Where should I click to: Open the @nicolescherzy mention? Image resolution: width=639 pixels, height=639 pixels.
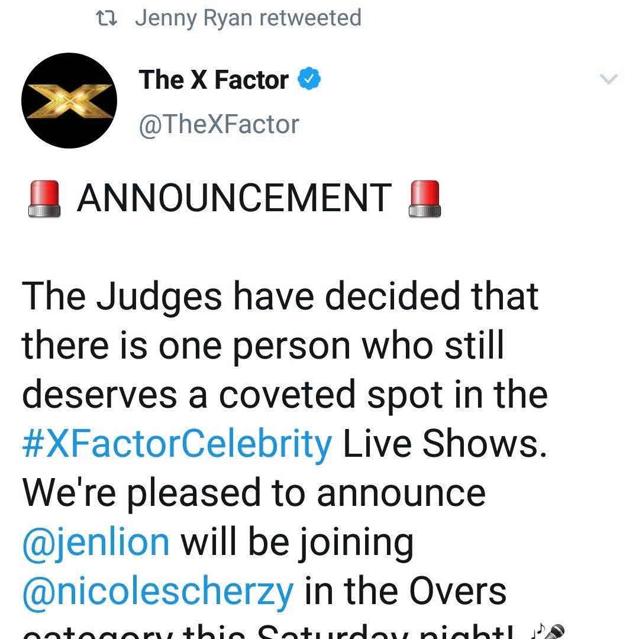pos(158,590)
